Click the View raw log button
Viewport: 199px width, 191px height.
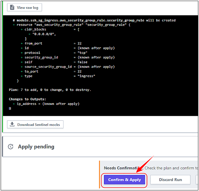[24, 8]
